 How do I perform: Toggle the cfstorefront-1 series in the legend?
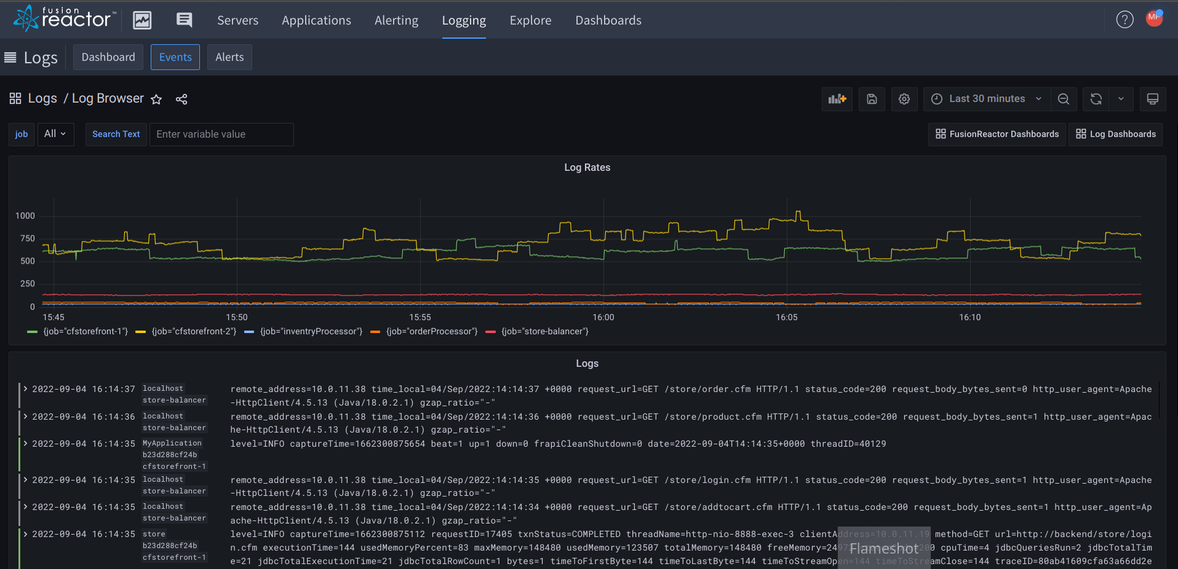[85, 331]
